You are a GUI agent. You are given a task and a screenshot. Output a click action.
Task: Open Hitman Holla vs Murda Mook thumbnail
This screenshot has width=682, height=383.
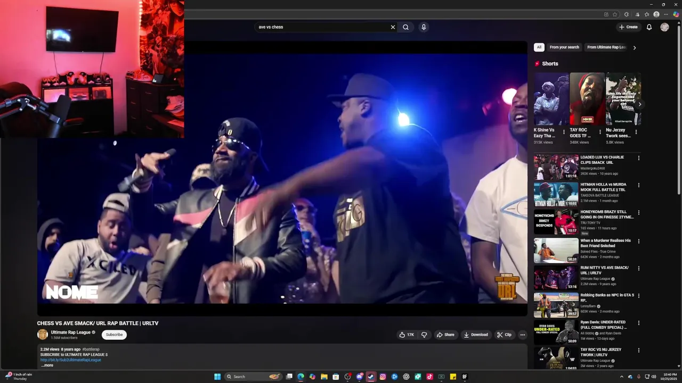556,194
